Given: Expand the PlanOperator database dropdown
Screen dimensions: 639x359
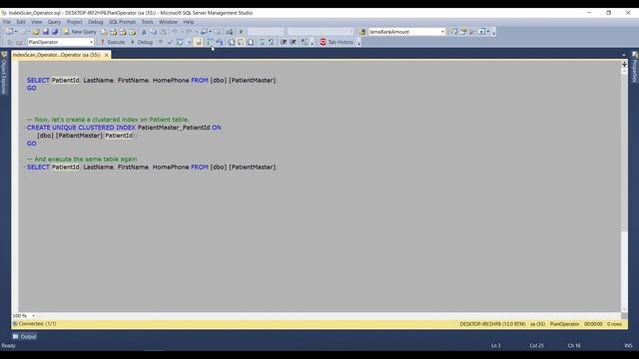Looking at the screenshot, I should click(x=91, y=42).
